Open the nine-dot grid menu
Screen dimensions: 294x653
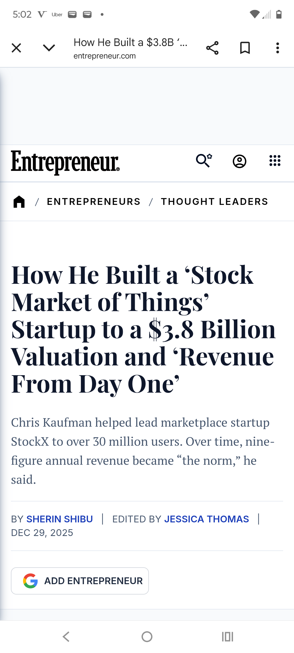(275, 161)
